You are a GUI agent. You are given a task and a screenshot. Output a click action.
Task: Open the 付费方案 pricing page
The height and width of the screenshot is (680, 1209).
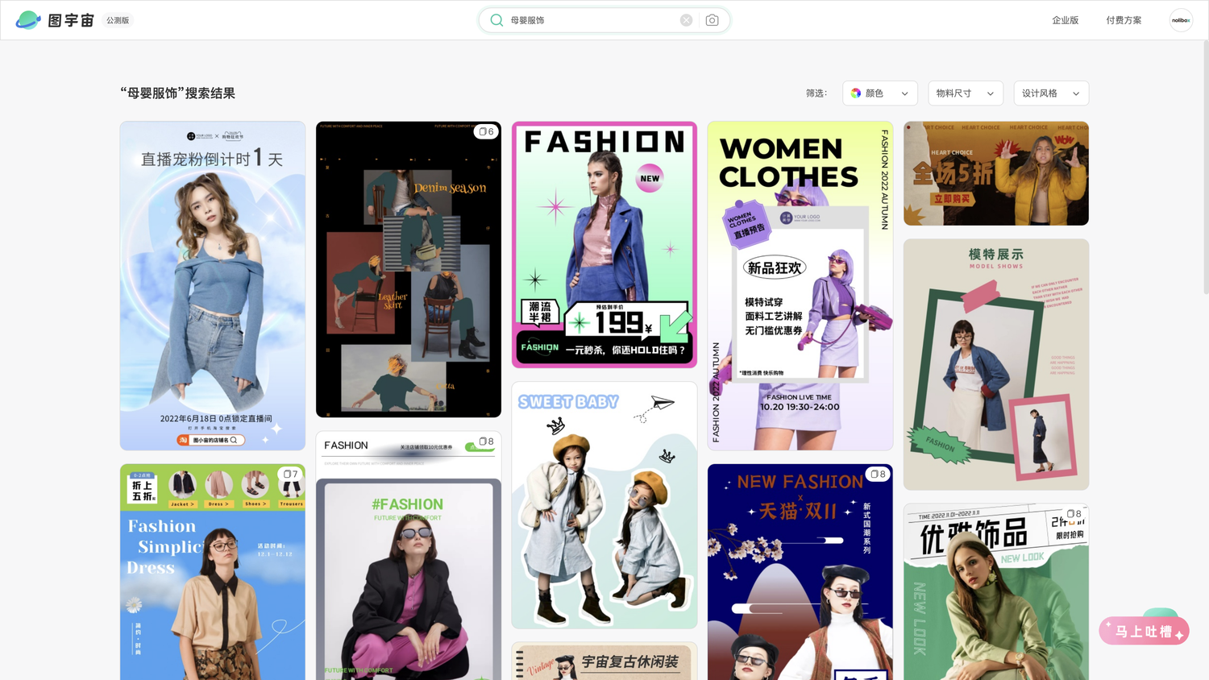[1124, 20]
